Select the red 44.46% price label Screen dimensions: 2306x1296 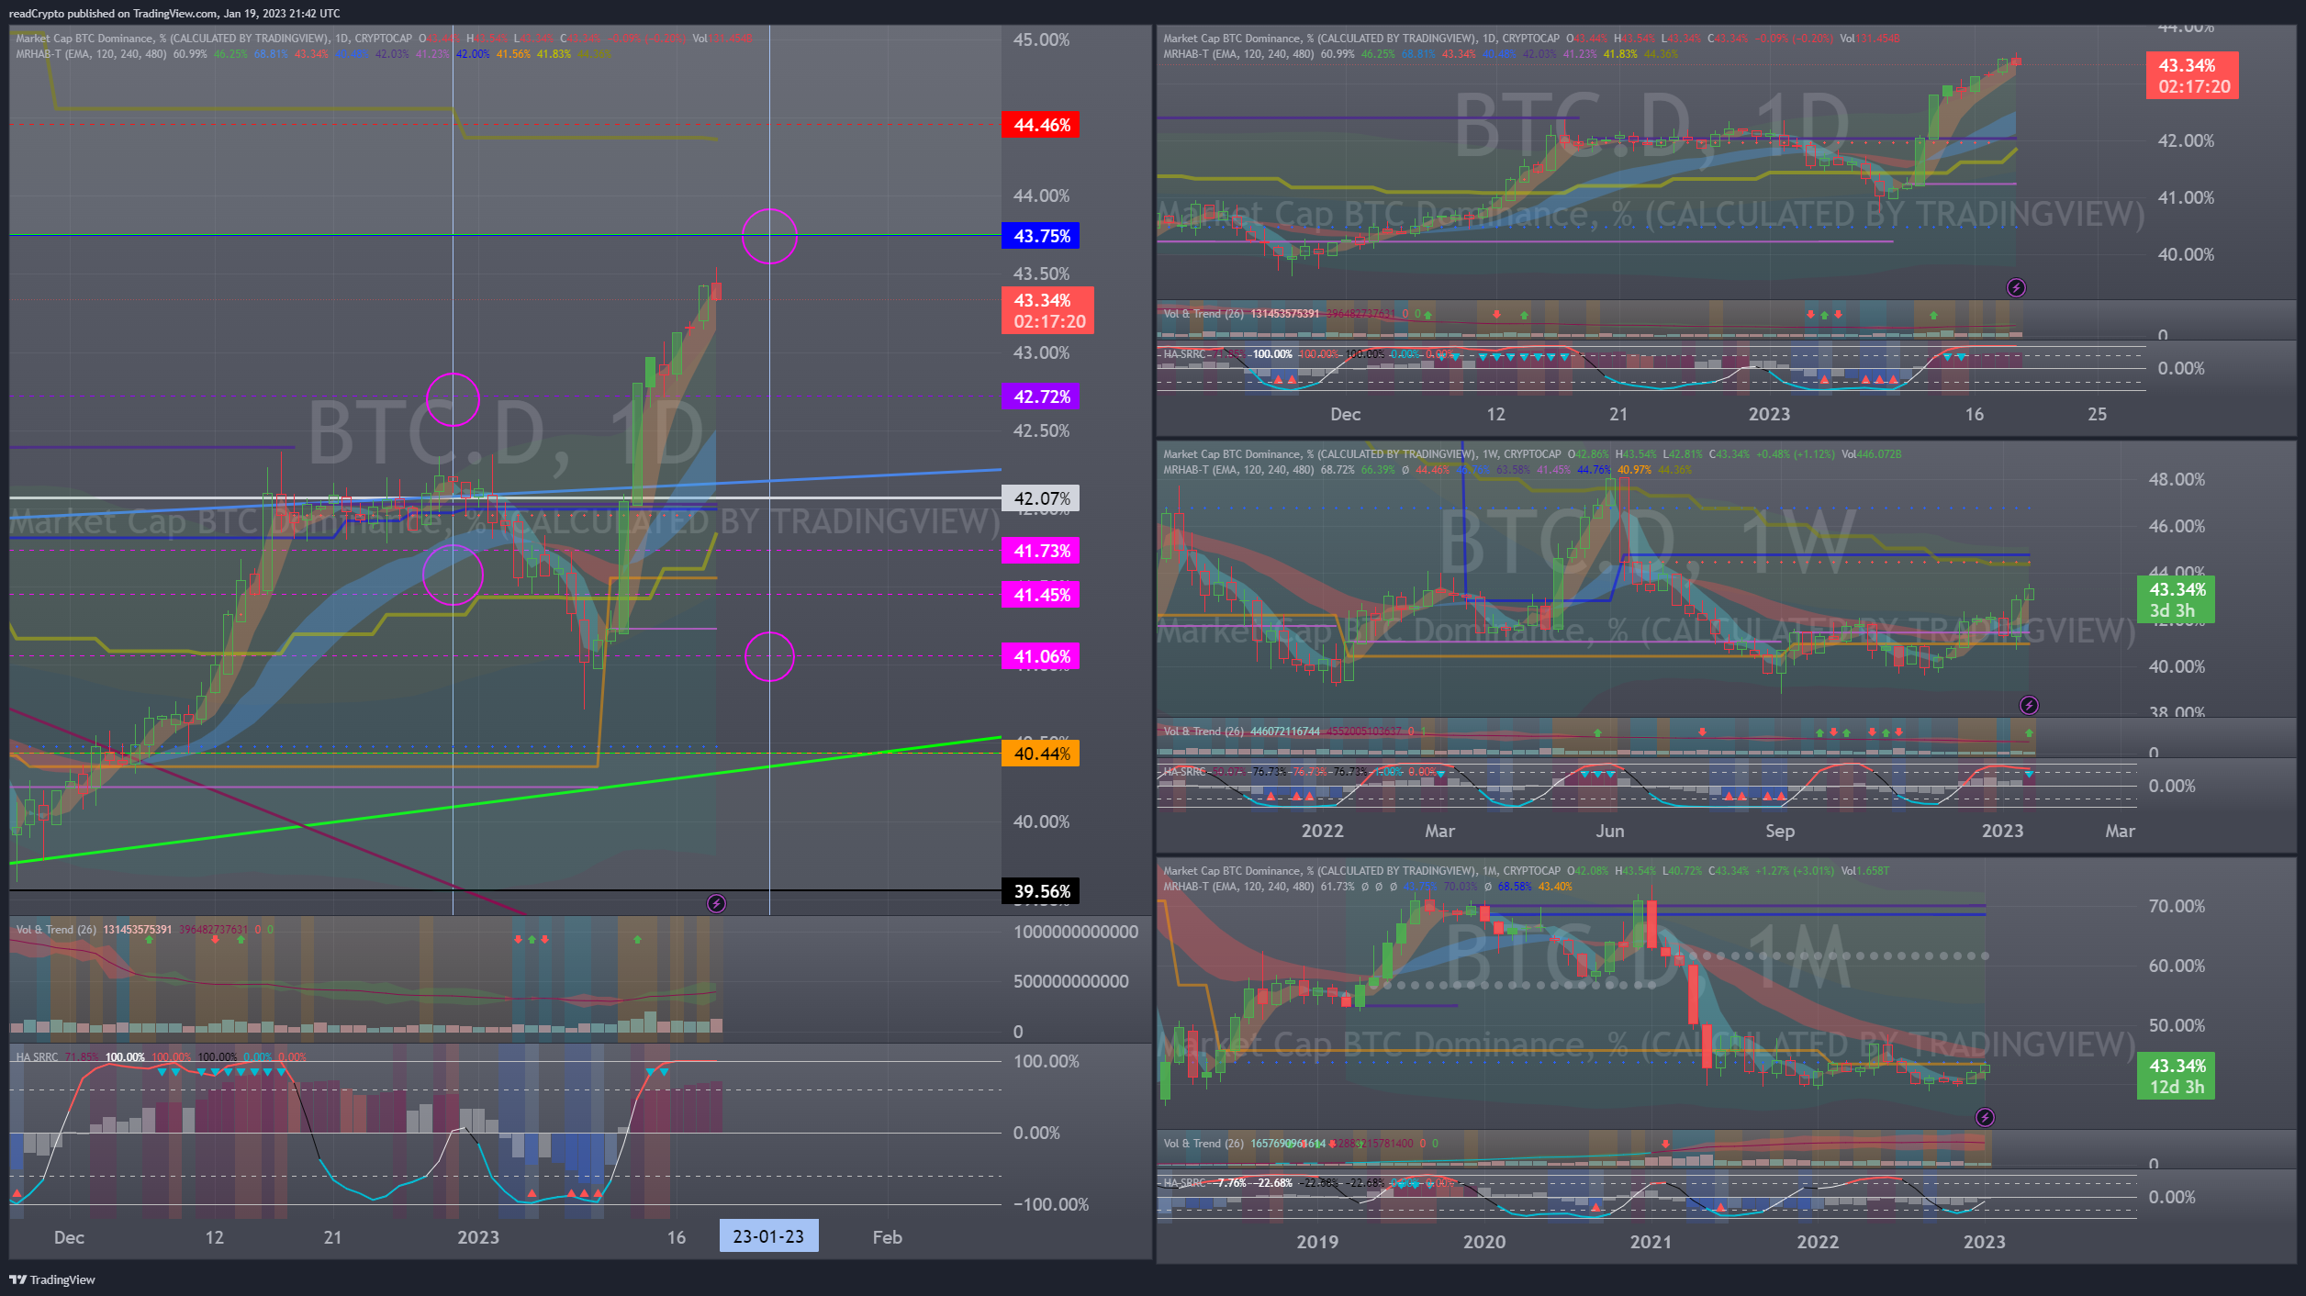tap(1041, 125)
